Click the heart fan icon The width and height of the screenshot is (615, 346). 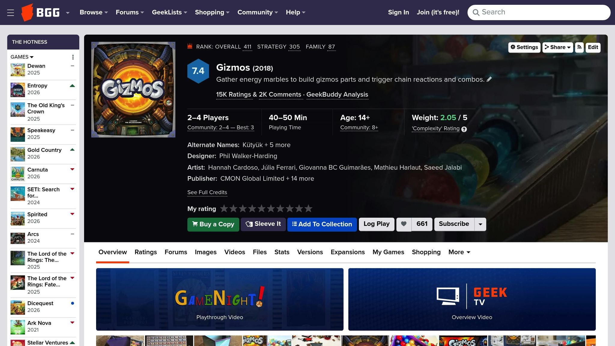[404, 224]
